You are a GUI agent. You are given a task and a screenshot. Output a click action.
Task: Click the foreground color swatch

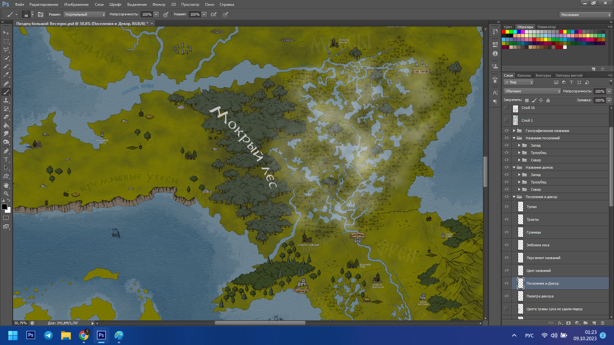pos(4,207)
